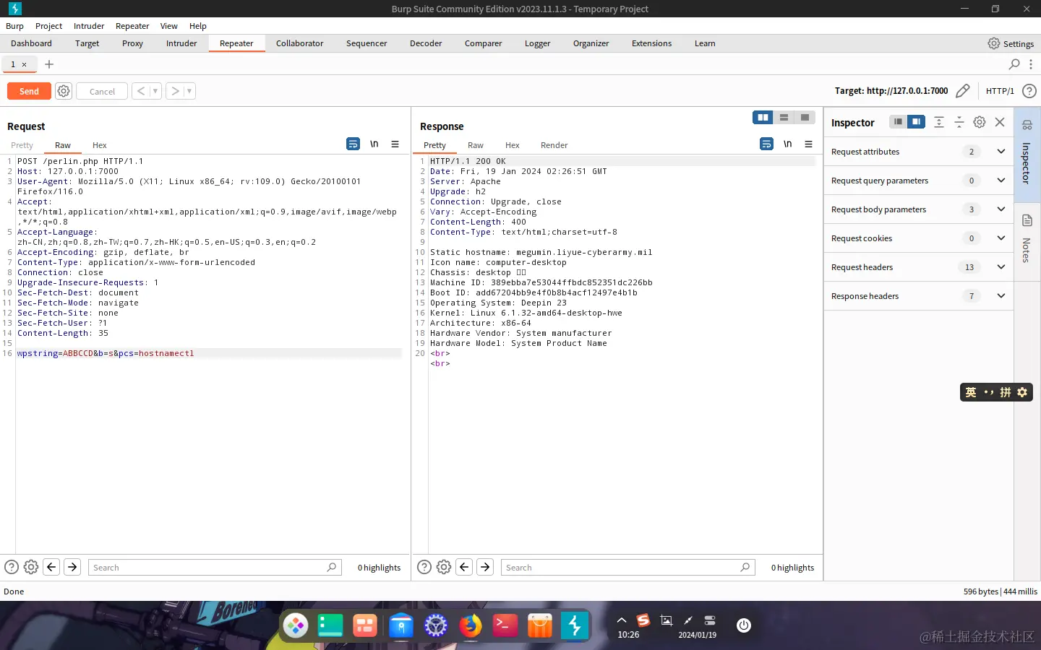Screen dimensions: 1041x650
Task: Switch response view to Render
Action: tap(554, 145)
